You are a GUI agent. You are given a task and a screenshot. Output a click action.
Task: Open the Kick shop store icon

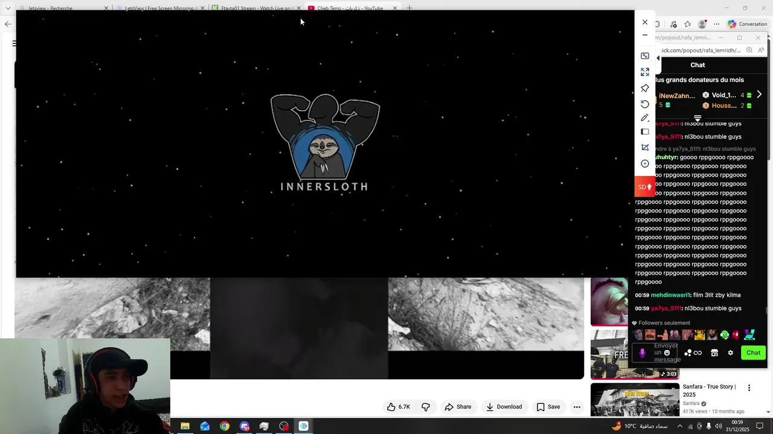click(714, 353)
